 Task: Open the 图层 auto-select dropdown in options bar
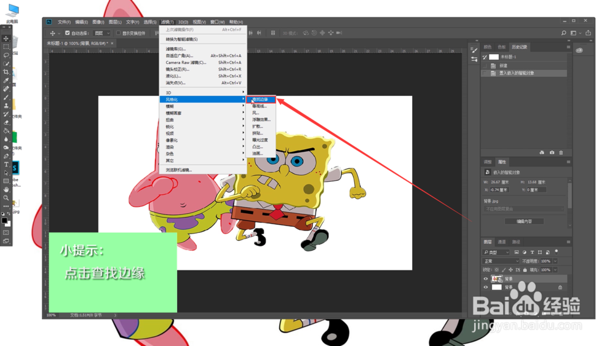click(102, 33)
